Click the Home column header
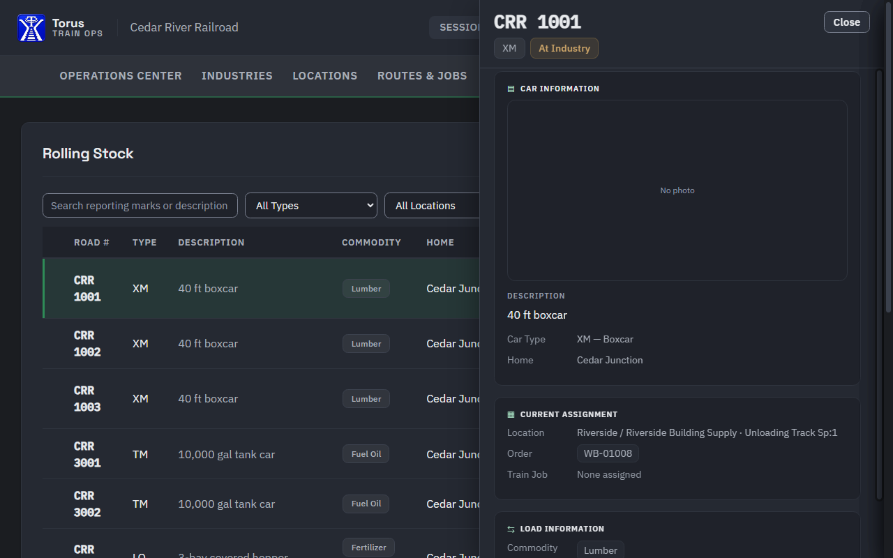This screenshot has height=558, width=893. coord(440,243)
